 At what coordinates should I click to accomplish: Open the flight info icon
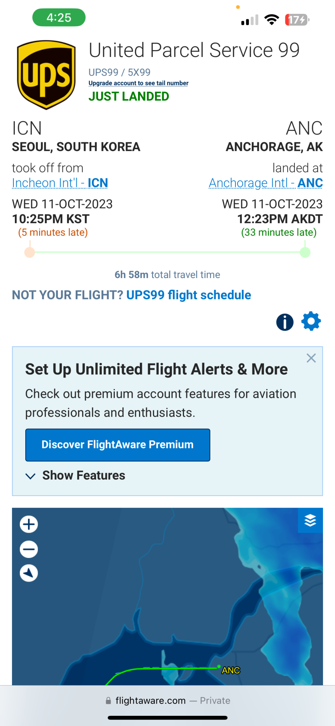[285, 322]
